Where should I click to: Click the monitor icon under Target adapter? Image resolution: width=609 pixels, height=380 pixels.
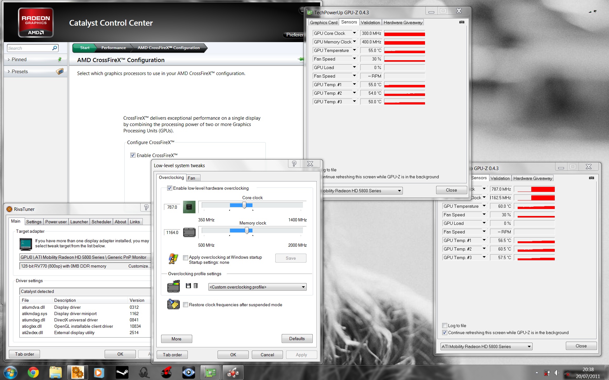pos(25,244)
